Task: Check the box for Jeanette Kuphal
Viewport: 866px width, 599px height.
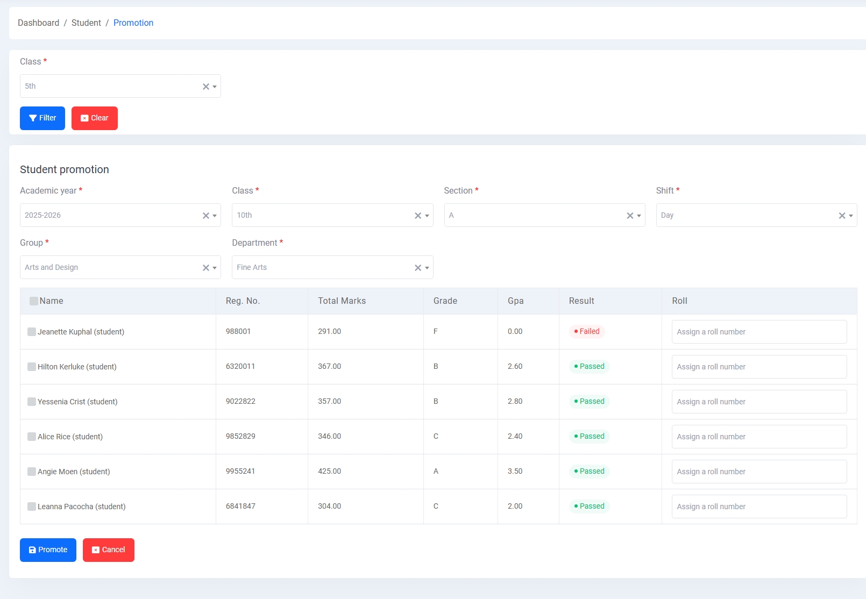Action: (32, 332)
